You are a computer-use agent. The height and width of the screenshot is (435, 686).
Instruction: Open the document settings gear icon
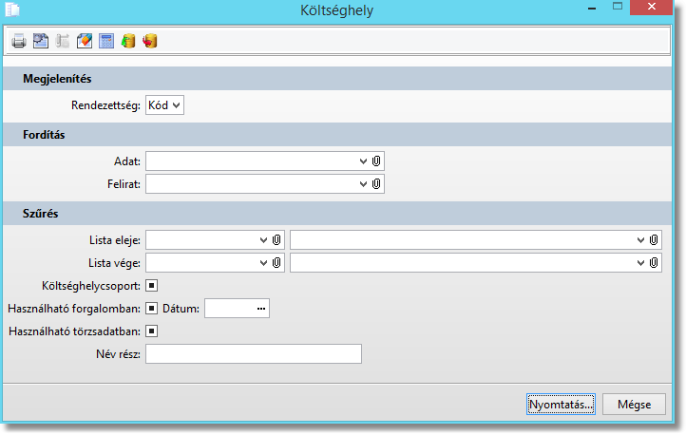[x=41, y=41]
